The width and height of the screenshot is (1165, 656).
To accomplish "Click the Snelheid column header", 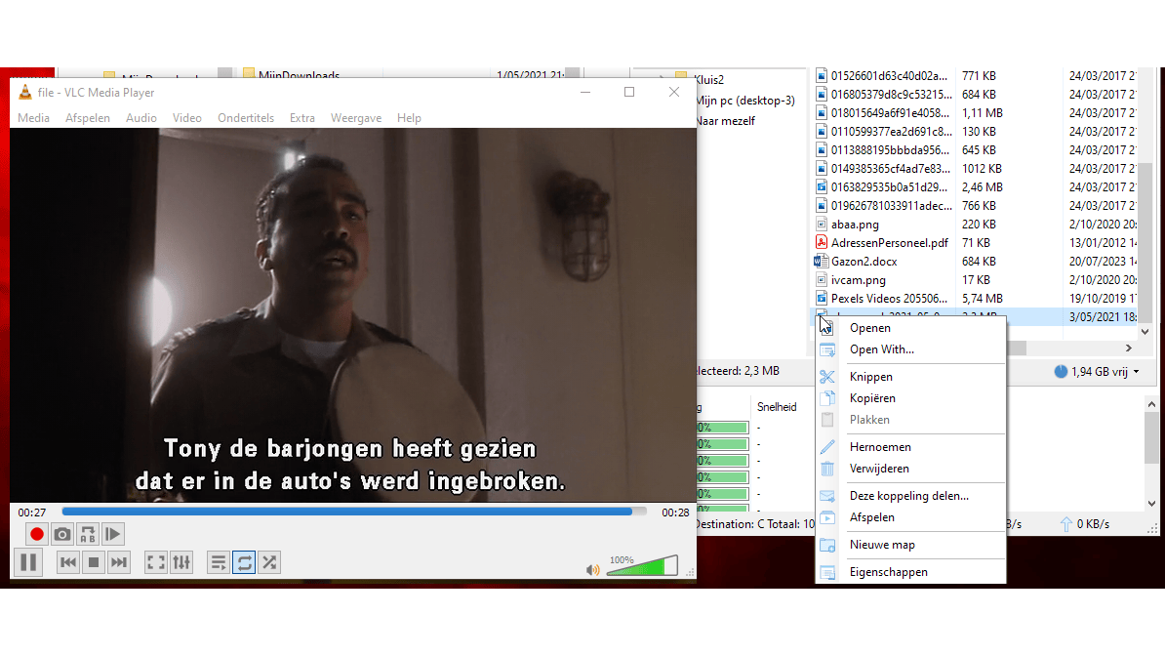I will pos(777,408).
